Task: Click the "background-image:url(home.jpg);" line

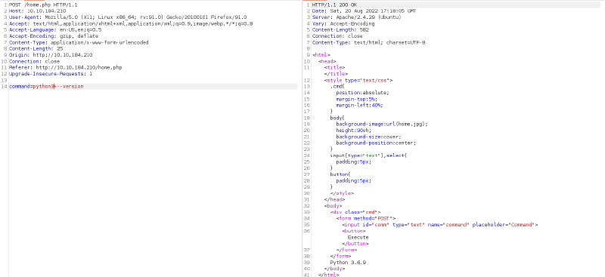Action: [382, 124]
